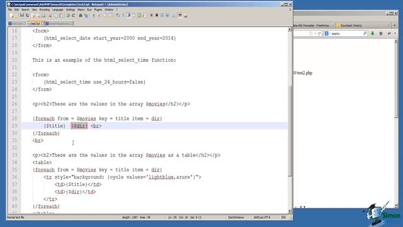This screenshot has height=227, width=403.
Task: Click the editor scrollbar up arrow
Action: (290, 30)
